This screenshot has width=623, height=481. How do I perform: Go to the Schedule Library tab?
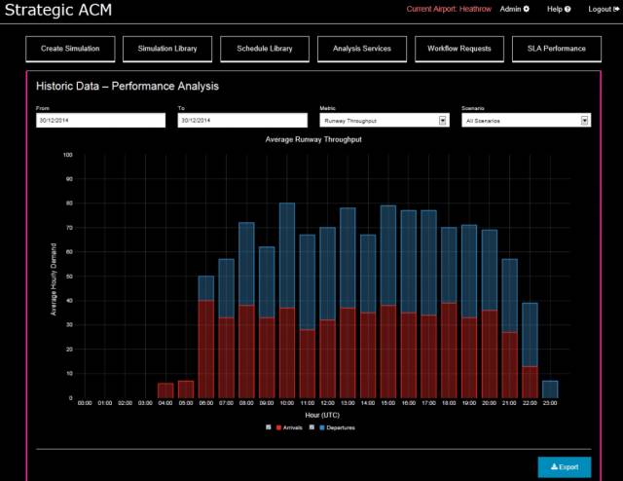265,49
